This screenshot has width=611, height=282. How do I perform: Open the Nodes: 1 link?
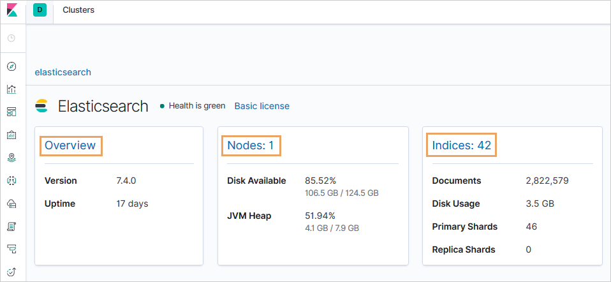tap(250, 145)
